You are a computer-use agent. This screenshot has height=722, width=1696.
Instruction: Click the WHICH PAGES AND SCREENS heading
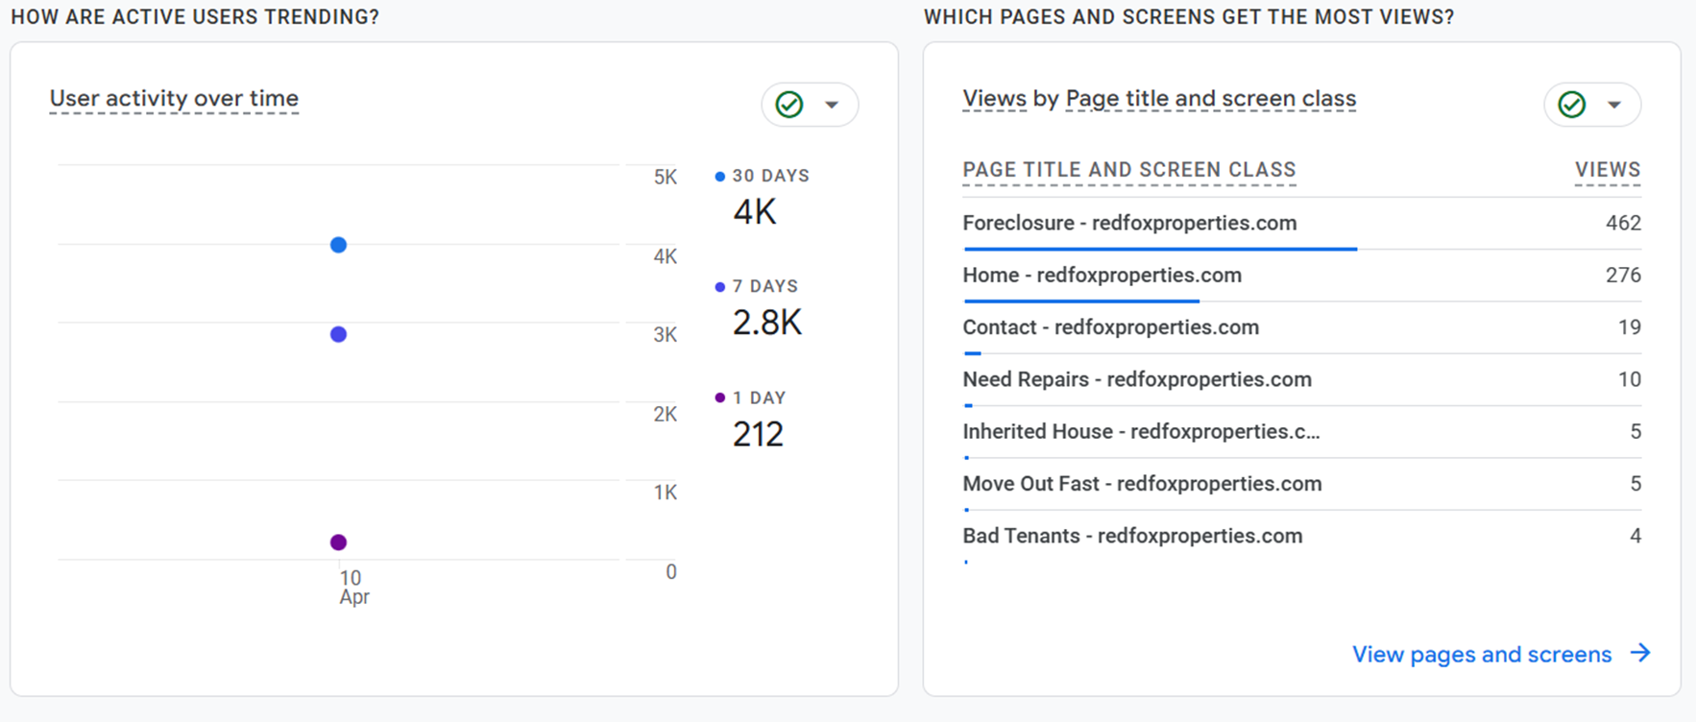point(1189,17)
